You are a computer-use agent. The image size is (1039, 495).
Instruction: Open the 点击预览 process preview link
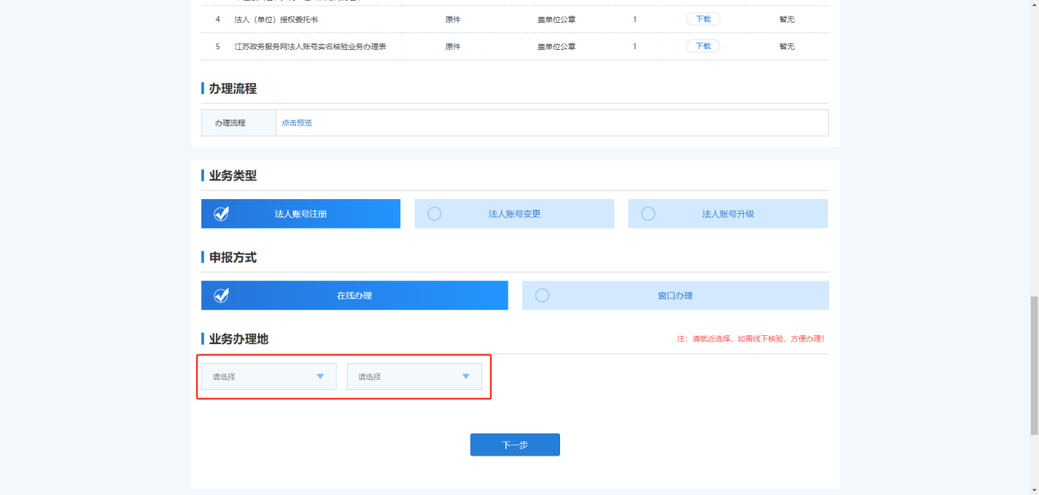297,123
